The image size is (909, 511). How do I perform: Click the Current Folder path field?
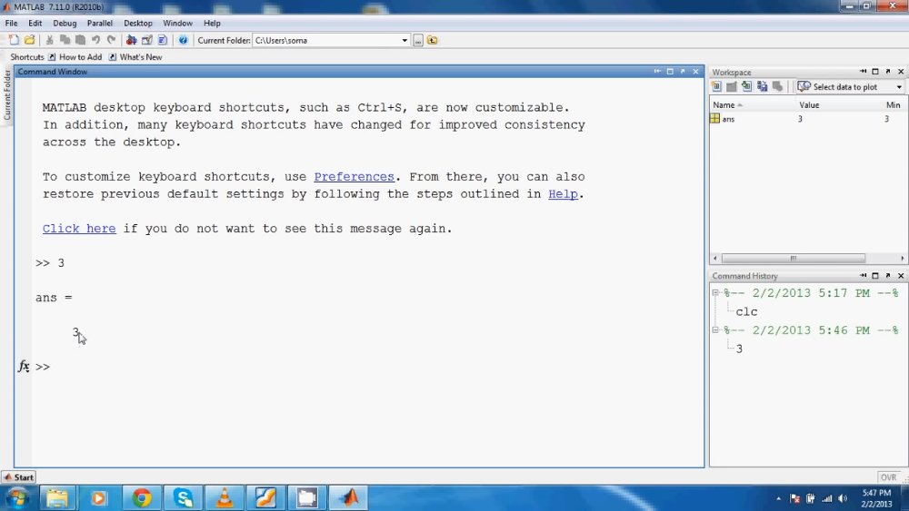pos(326,41)
